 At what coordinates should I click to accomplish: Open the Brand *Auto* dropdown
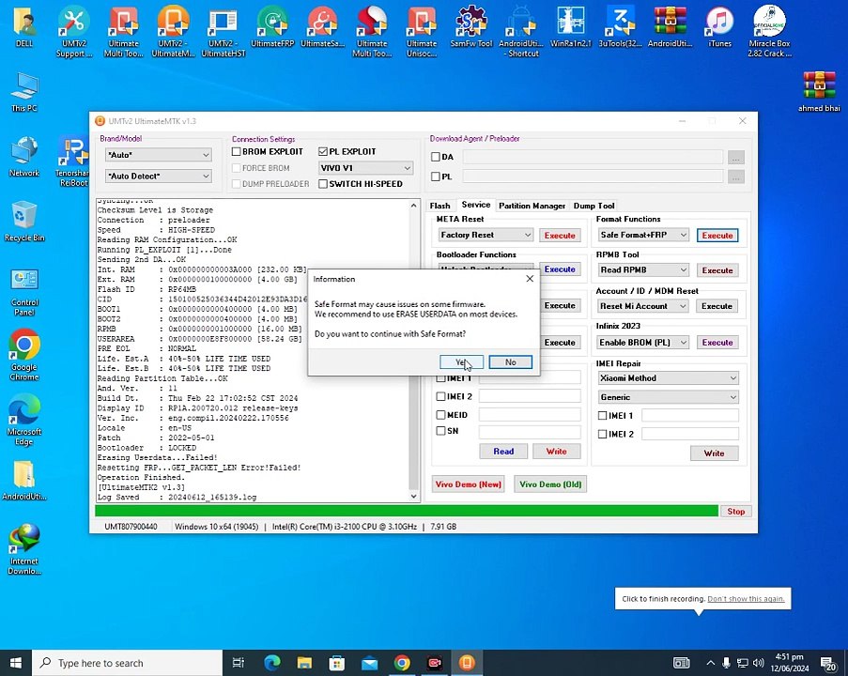158,155
